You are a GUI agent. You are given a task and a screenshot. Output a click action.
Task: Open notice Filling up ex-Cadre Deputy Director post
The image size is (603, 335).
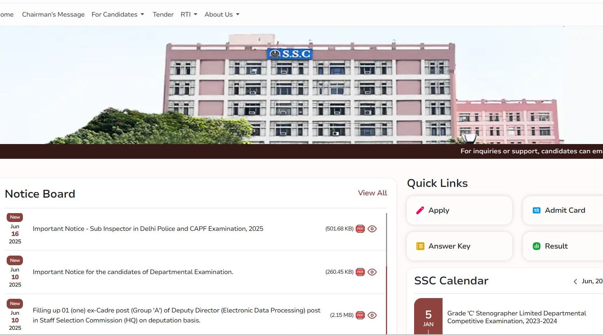click(x=176, y=315)
